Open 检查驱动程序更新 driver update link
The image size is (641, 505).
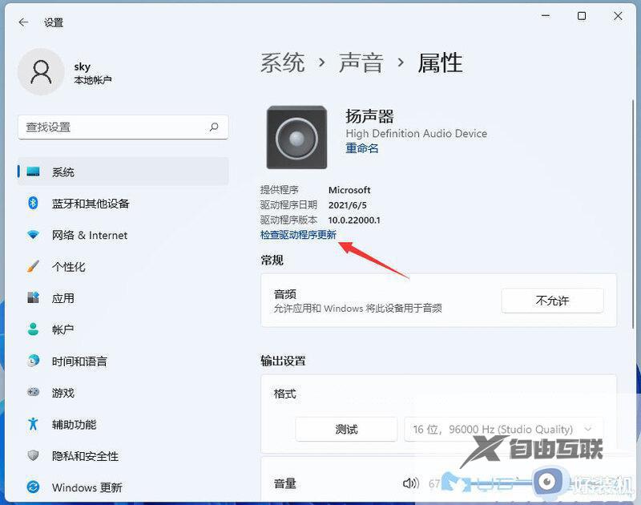tap(299, 236)
